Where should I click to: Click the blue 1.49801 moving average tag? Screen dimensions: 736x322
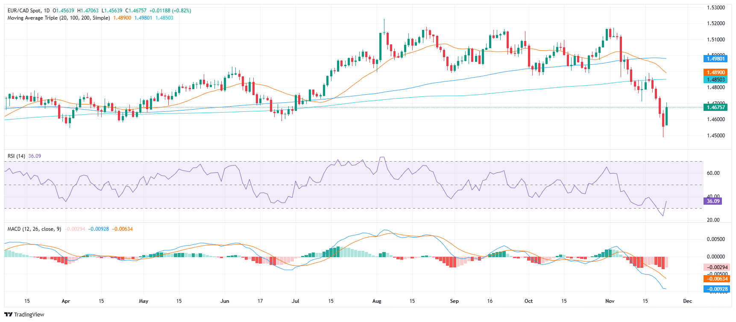716,59
